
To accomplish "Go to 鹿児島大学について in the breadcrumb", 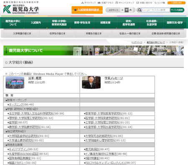I will pos(156,42).
